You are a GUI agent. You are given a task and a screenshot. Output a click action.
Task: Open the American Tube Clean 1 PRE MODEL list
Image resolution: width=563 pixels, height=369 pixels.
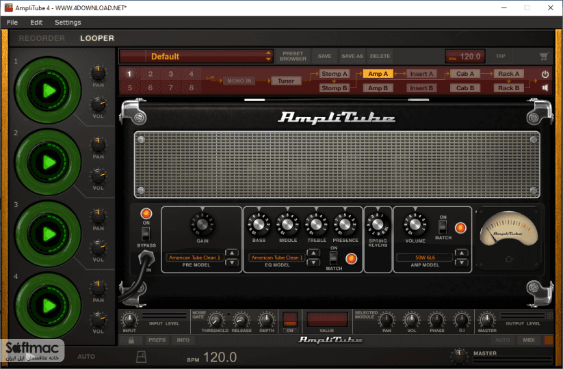[194, 258]
